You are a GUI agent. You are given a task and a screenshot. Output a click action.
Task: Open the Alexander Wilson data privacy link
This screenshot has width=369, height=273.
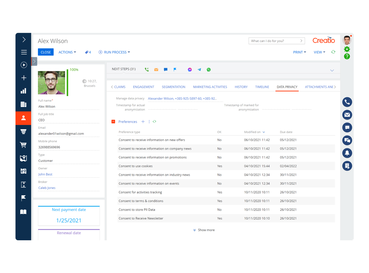(x=182, y=99)
